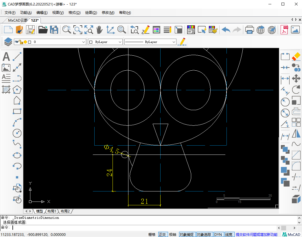
Task: Select the Text tool letter A
Action: point(6,57)
